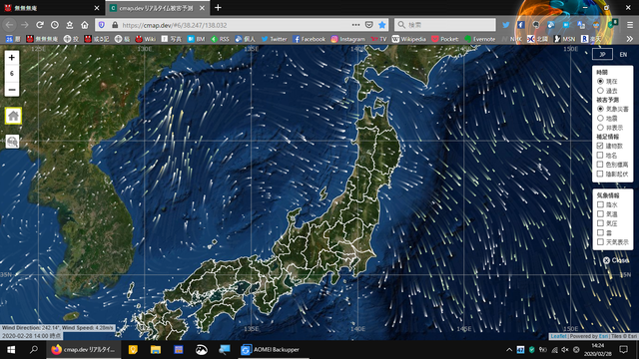Show hidden system tray icons
The width and height of the screenshot is (639, 359).
[509, 350]
